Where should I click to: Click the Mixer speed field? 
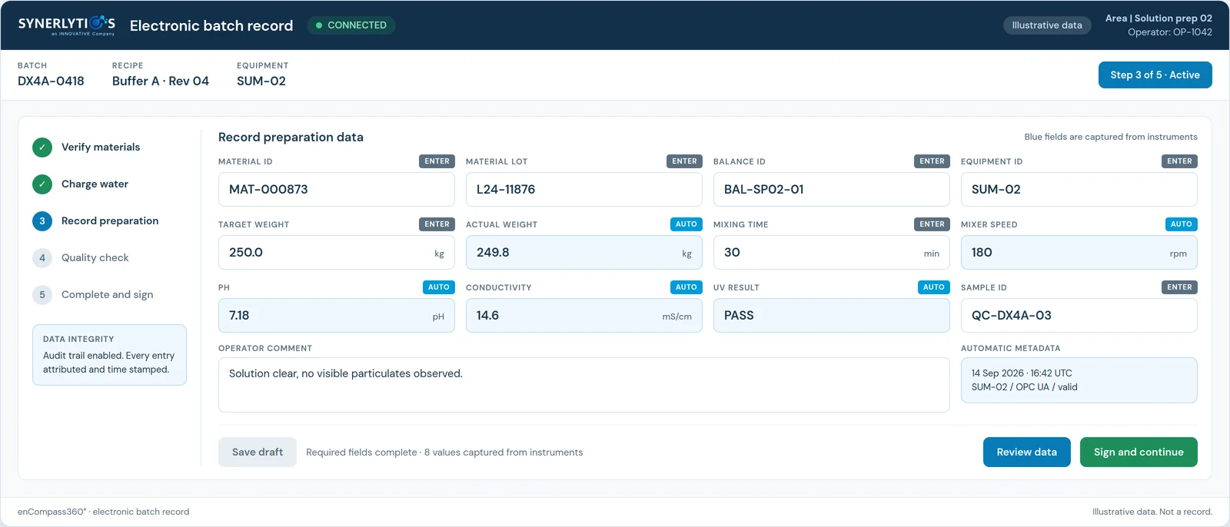point(1079,252)
